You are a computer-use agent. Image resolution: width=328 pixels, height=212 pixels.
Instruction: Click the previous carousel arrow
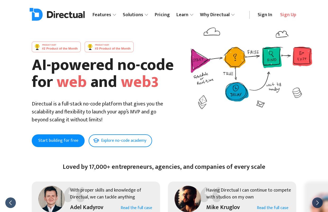tap(11, 203)
